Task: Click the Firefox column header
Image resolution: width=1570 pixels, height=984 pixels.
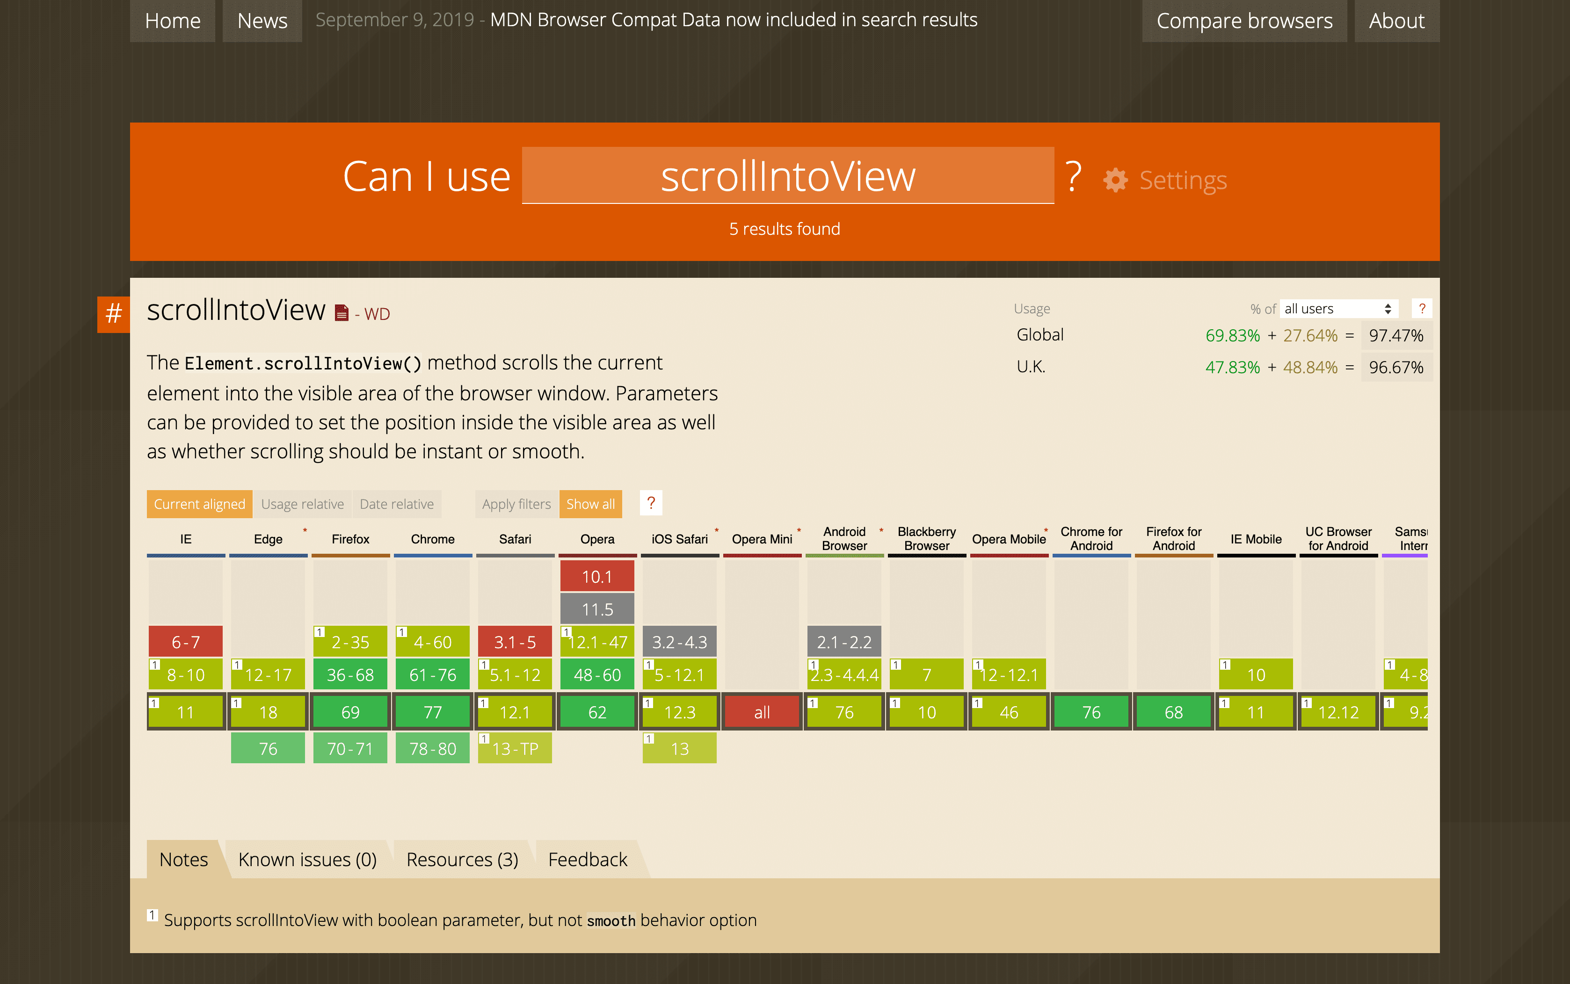Action: click(x=350, y=539)
